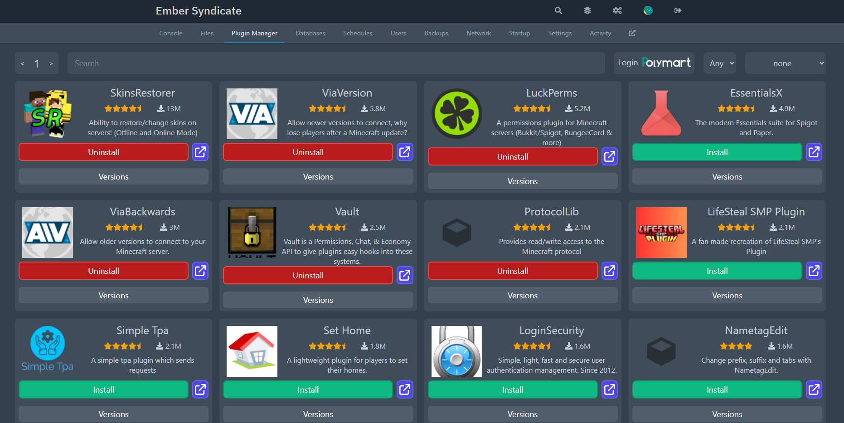Open ViaVersion external page link icon

405,152
